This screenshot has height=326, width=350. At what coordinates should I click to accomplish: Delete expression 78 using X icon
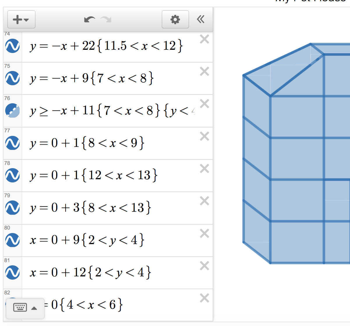(204, 169)
